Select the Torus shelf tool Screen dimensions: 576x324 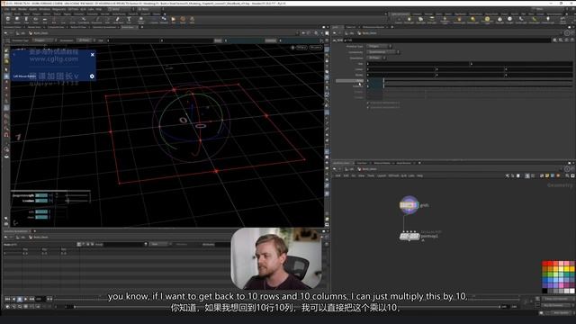click(36, 20)
